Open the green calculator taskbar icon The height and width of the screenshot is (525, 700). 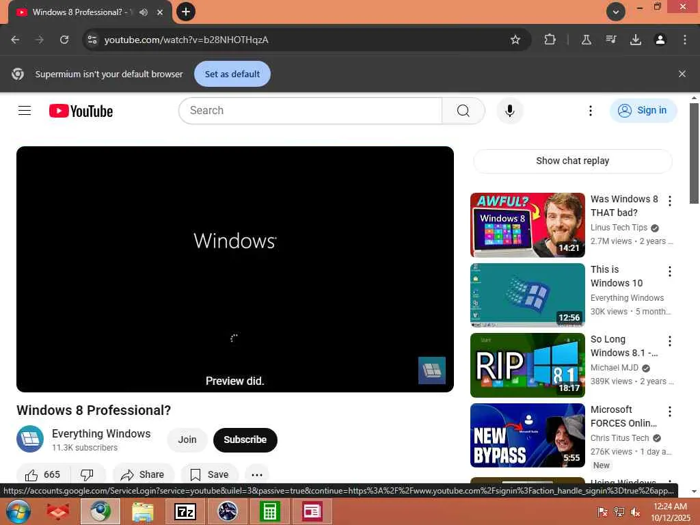pyautogui.click(x=269, y=511)
